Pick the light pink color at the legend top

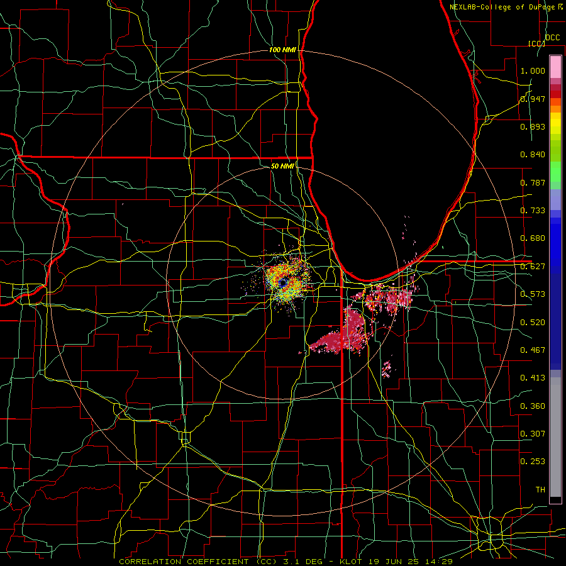click(555, 67)
